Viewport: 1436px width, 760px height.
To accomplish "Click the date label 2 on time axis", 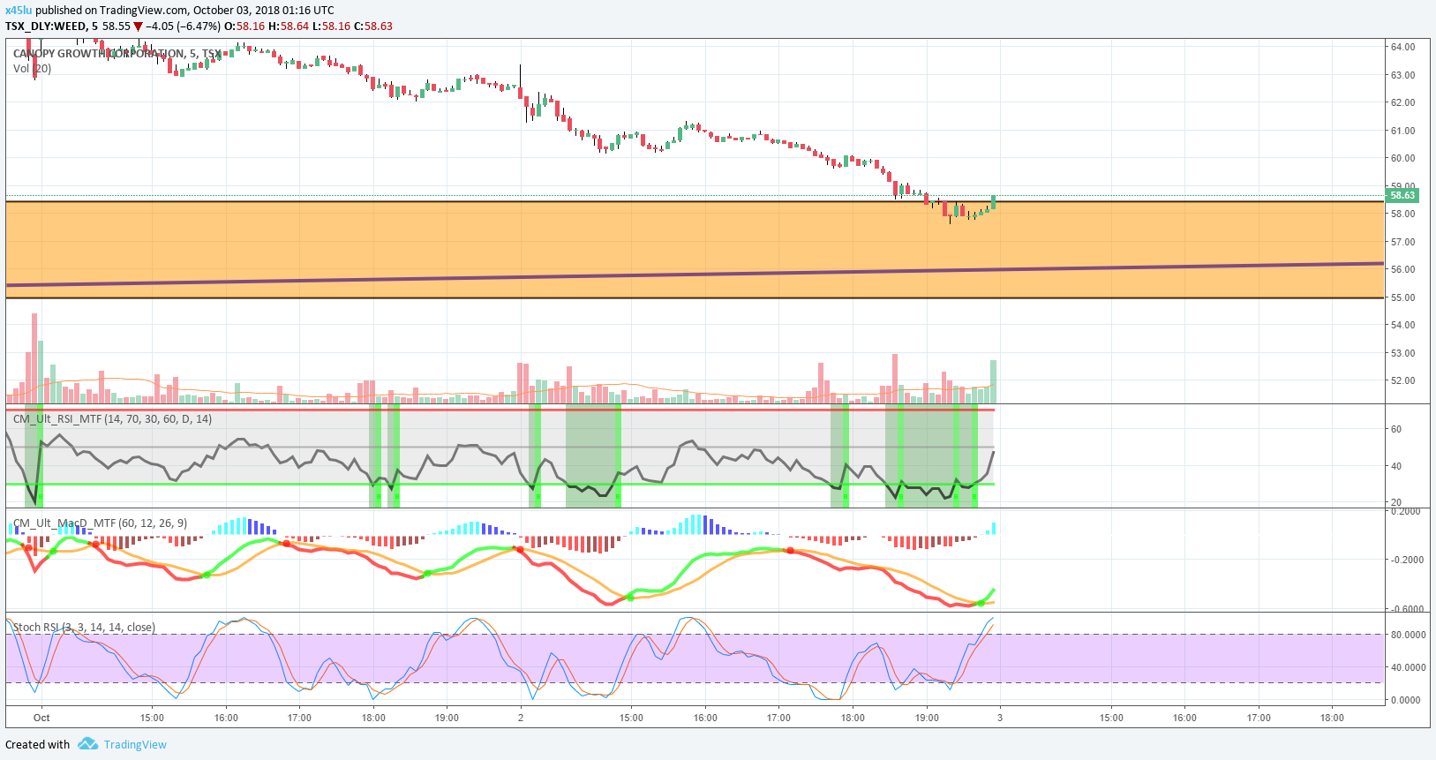I will tap(521, 718).
